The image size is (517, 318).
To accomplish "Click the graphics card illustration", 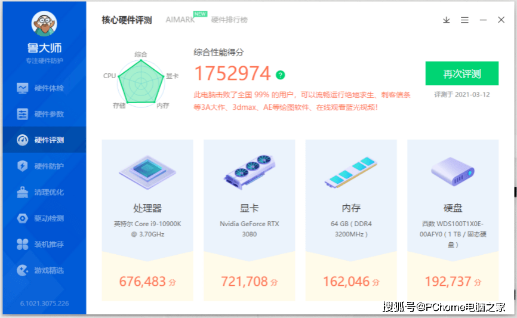I will [x=250, y=172].
